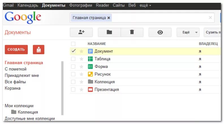Click the red Документы heading
Image resolution: width=224 pixels, height=124 pixels.
tap(18, 33)
